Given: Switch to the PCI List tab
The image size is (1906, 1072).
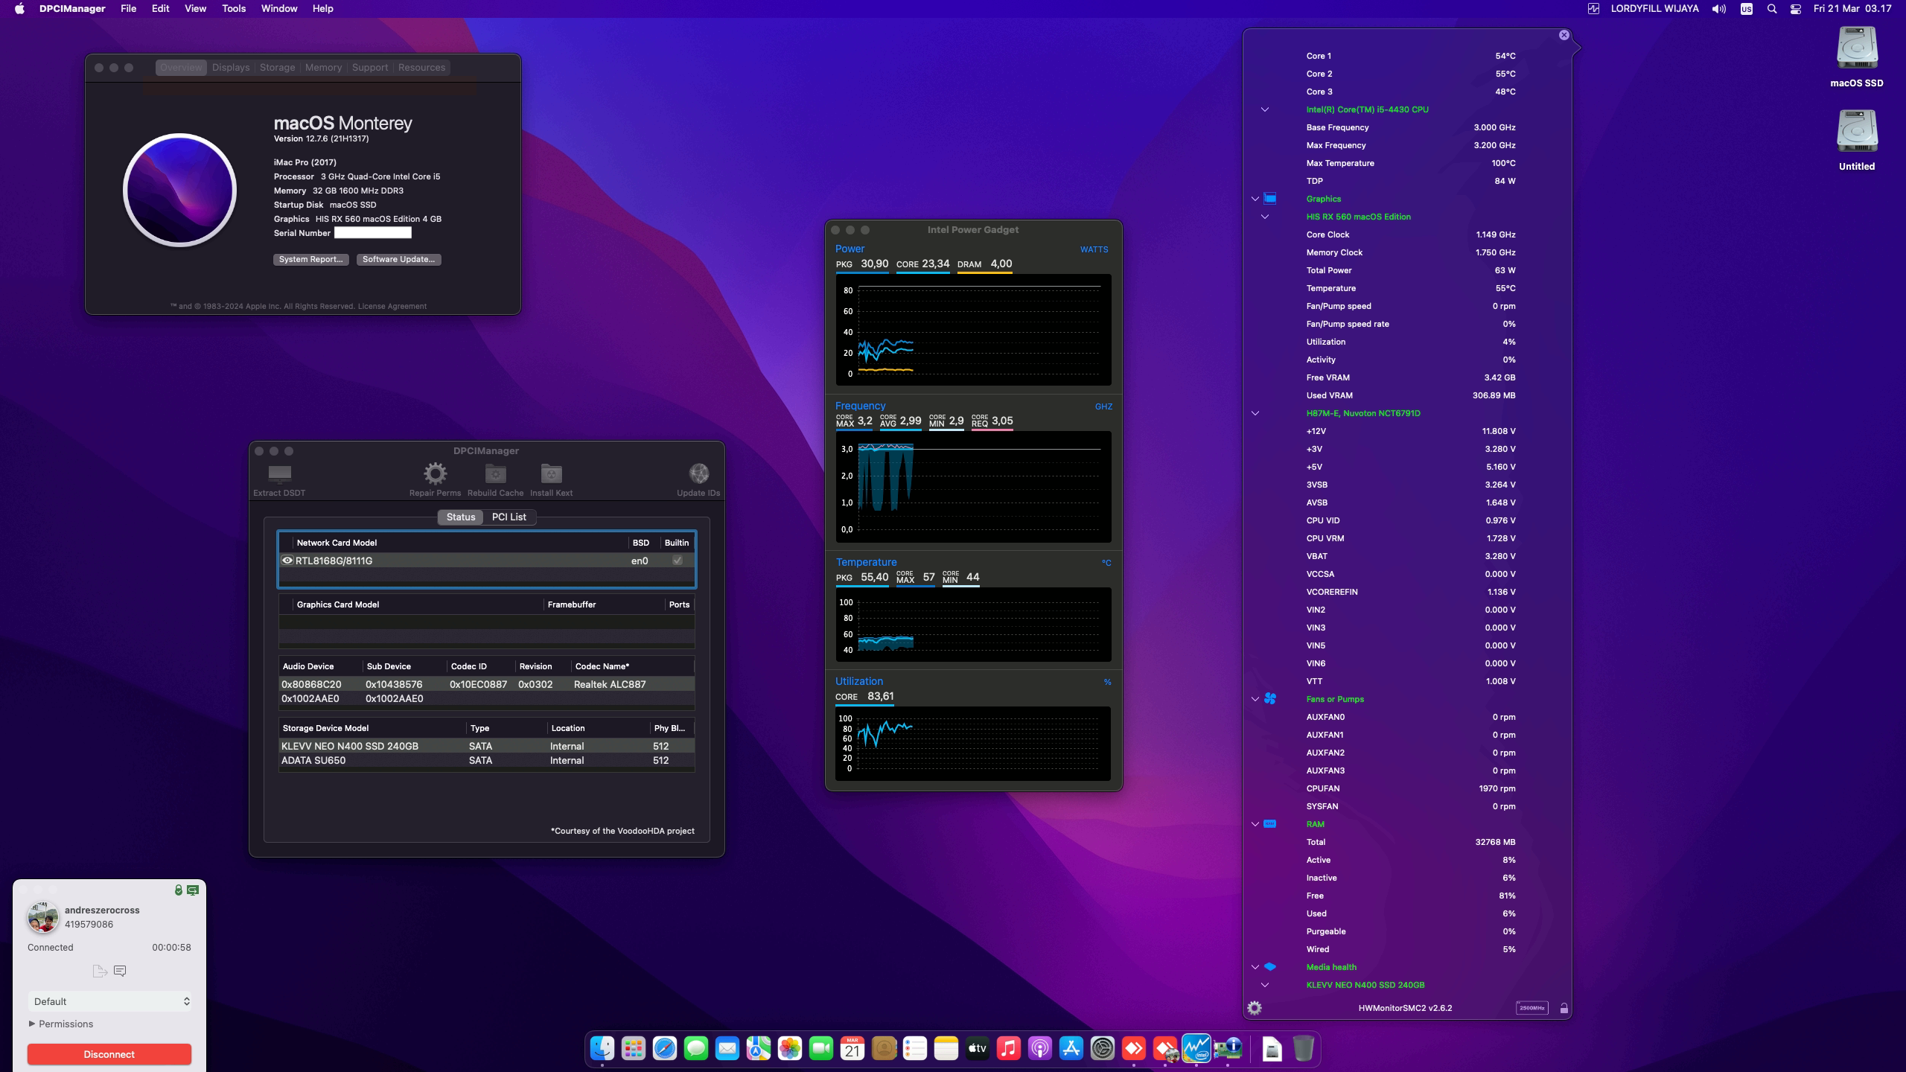Looking at the screenshot, I should pyautogui.click(x=509, y=517).
